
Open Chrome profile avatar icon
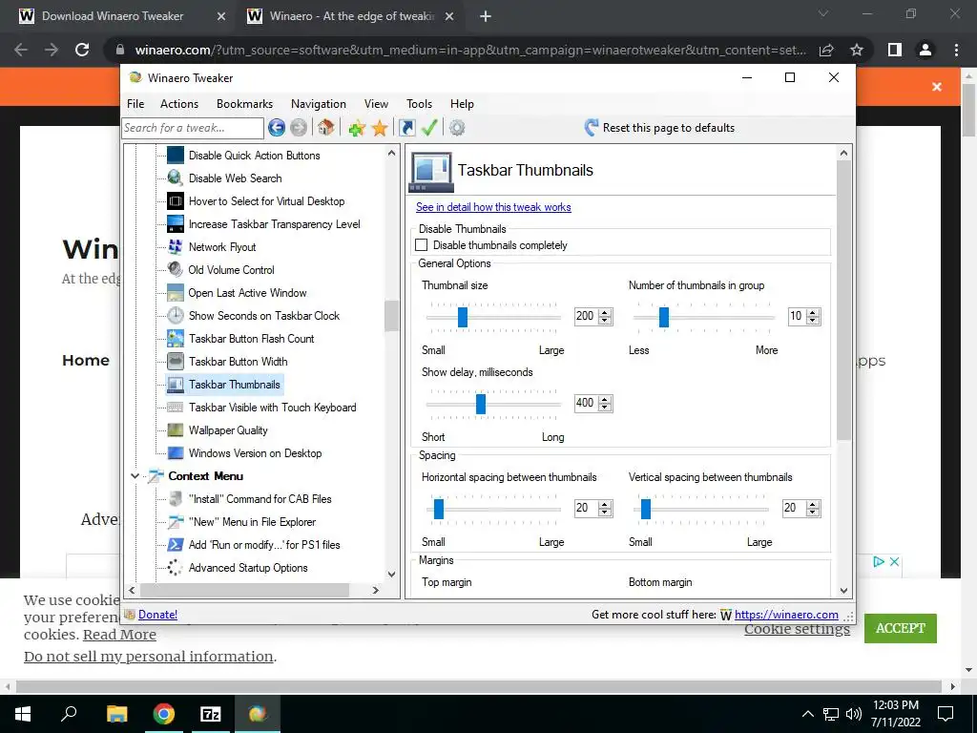tap(925, 50)
